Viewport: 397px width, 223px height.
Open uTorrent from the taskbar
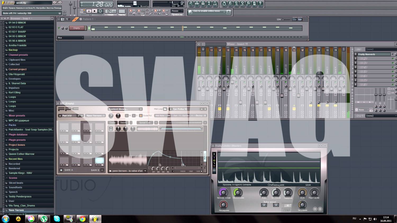(x=44, y=219)
